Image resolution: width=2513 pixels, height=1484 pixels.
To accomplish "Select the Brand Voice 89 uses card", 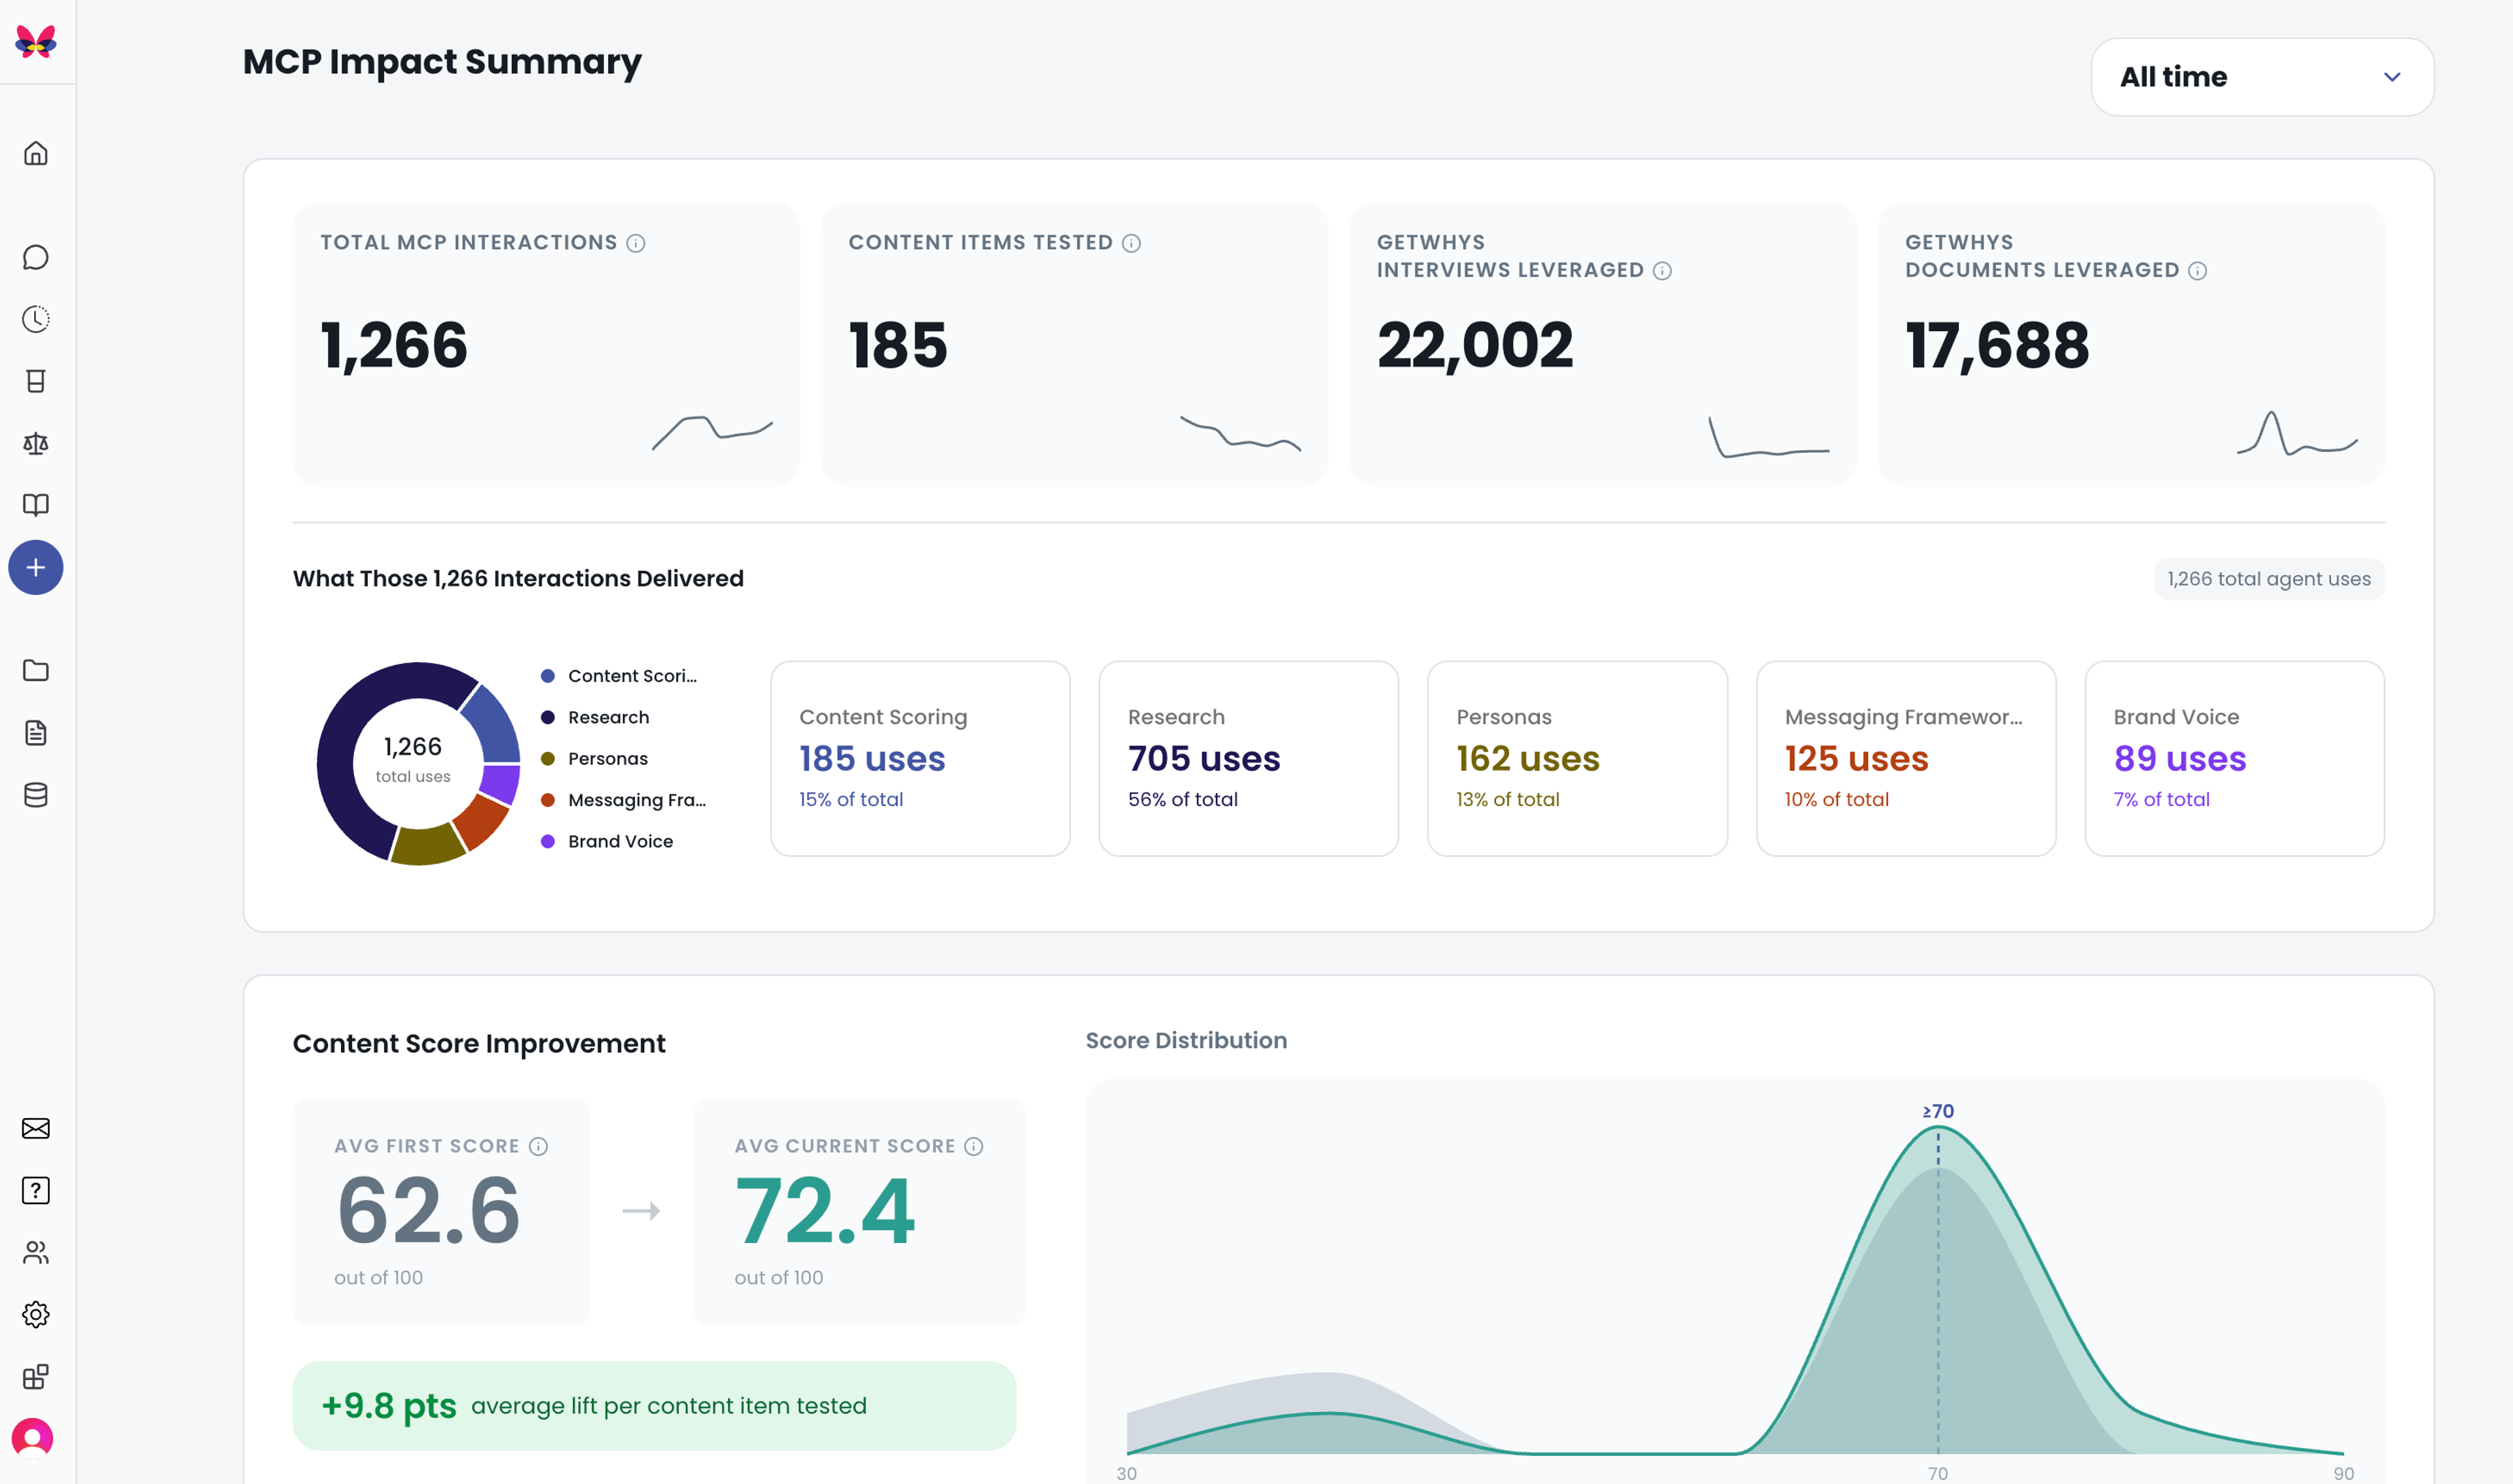I will 2234,758.
